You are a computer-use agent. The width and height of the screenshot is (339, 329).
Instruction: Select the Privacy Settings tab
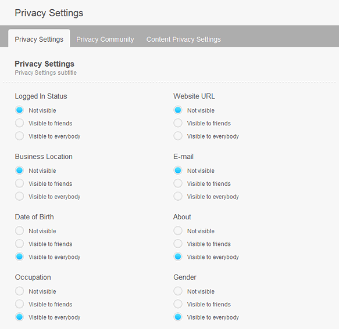coord(39,39)
